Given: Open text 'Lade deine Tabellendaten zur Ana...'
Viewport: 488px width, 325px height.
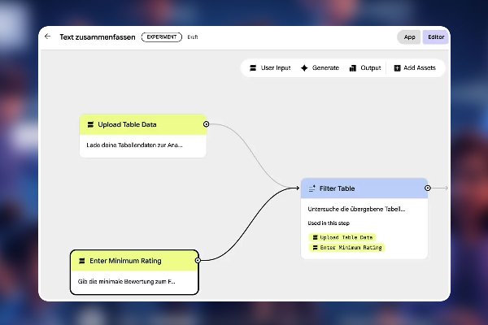Looking at the screenshot, I should point(134,145).
